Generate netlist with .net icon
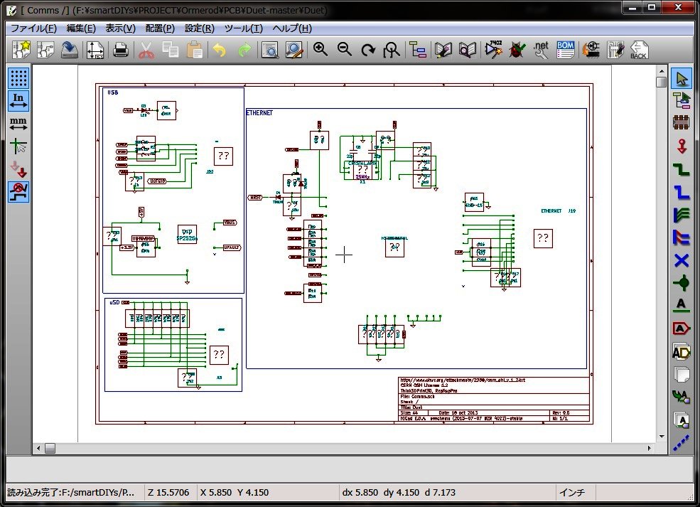The height and width of the screenshot is (507, 700). pyautogui.click(x=541, y=50)
